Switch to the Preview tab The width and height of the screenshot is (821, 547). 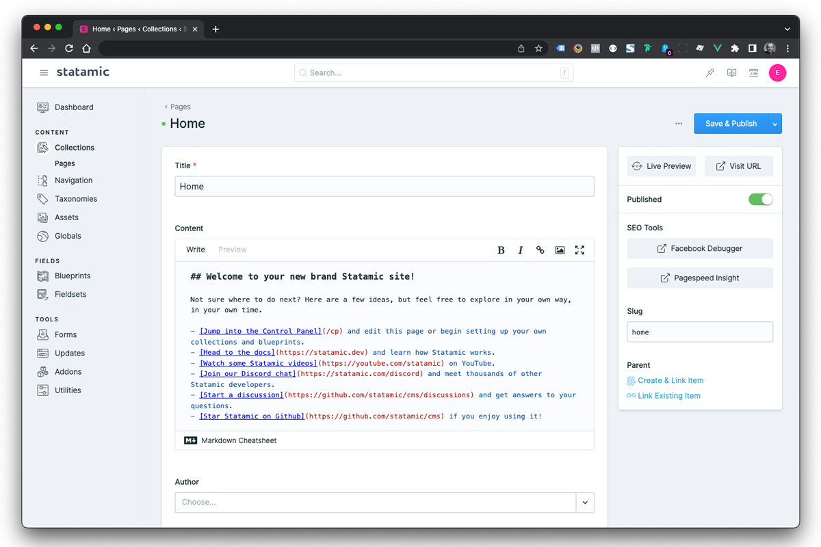pos(233,250)
